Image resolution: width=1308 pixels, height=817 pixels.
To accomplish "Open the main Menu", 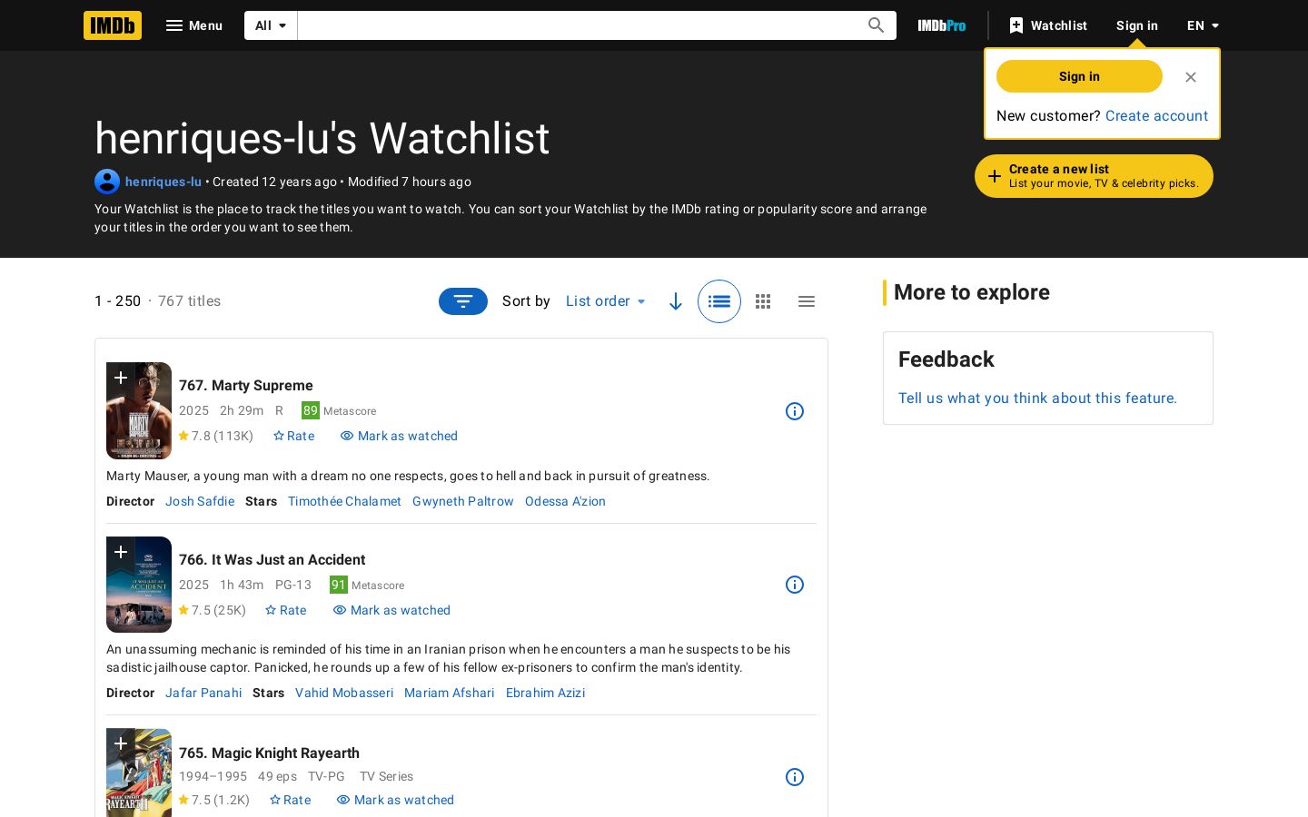I will pyautogui.click(x=194, y=25).
